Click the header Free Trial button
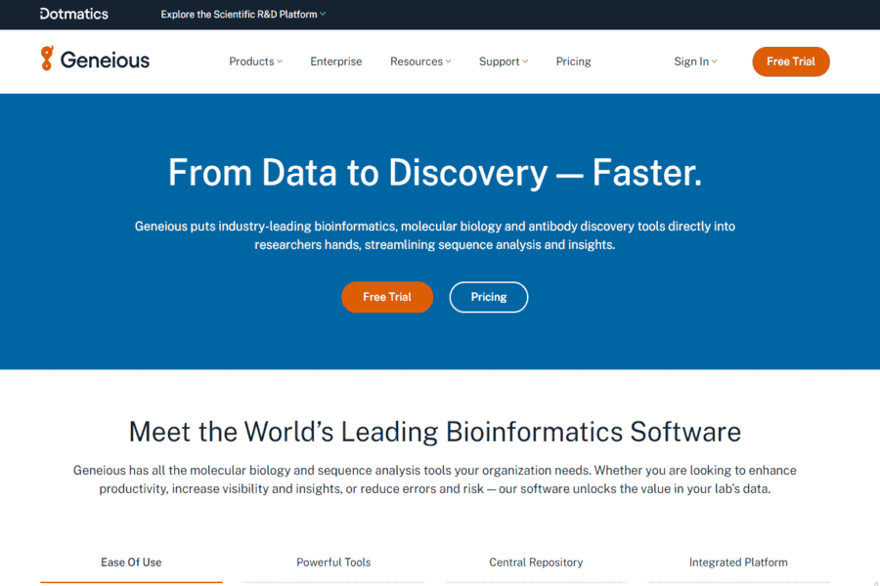Viewport: 880px width, 586px height. (791, 62)
